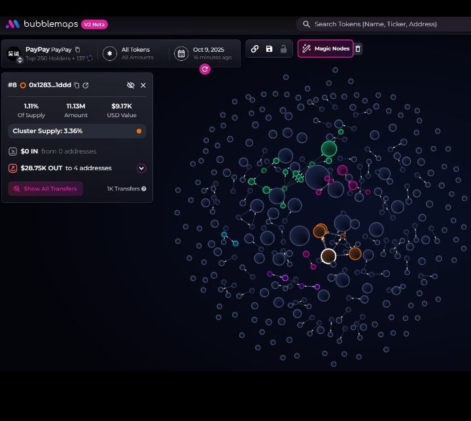Copy the PayPay token address
The image size is (471, 421).
(x=78, y=50)
